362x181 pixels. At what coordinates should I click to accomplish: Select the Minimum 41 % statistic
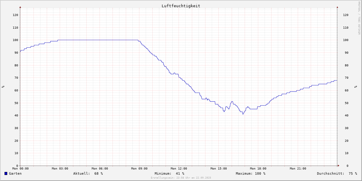169,173
